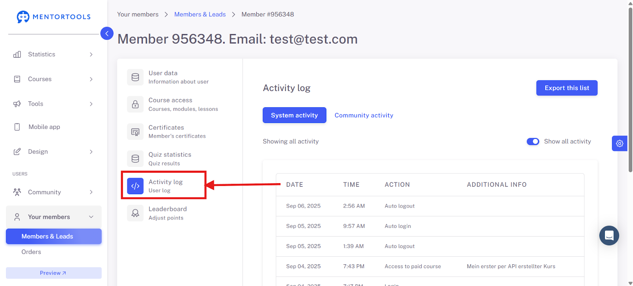Click the Sep 04, 2025 7:43 PM date
This screenshot has height=286, width=633.
coord(303,267)
